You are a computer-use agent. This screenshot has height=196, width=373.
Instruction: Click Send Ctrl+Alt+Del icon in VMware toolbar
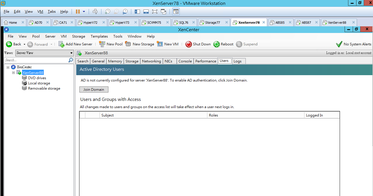[95, 12]
